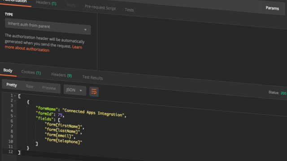The image size is (287, 161).
Task: Click the "form[telephone]" entry
Action: 63,141
